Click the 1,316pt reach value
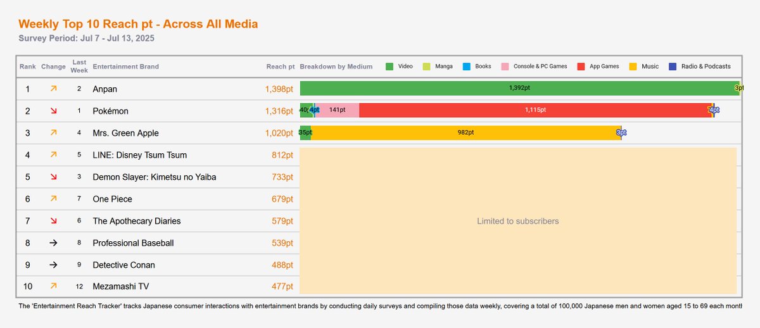760x328 pixels. [x=279, y=111]
